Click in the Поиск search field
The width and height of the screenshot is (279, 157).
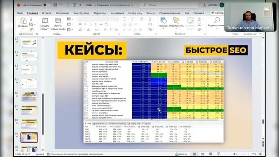(x=169, y=5)
